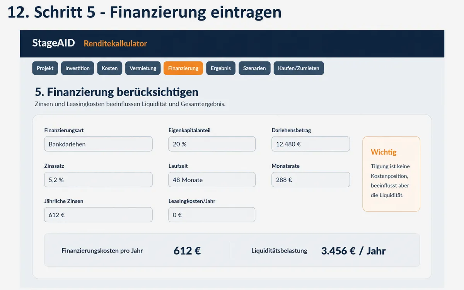This screenshot has height=290, width=464.
Task: Open the Projekt tab
Action: click(45, 68)
